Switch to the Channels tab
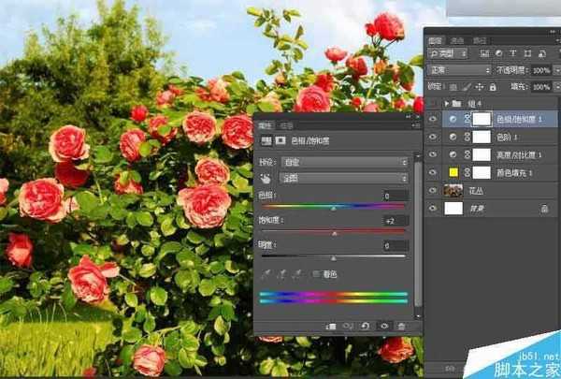The image size is (561, 379). pyautogui.click(x=457, y=40)
